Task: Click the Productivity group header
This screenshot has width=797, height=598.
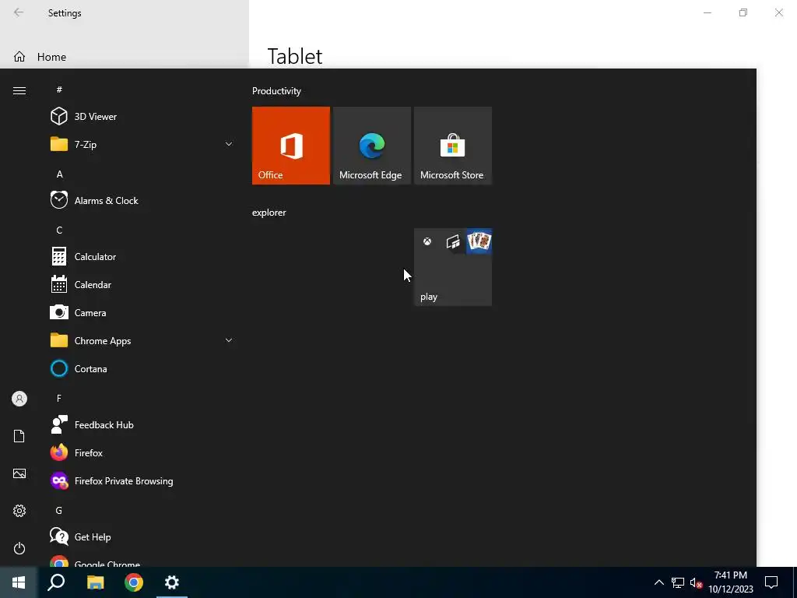Action: click(x=276, y=91)
